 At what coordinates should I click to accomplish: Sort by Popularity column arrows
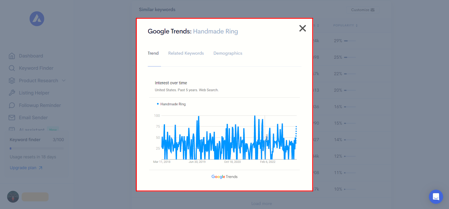click(357, 25)
